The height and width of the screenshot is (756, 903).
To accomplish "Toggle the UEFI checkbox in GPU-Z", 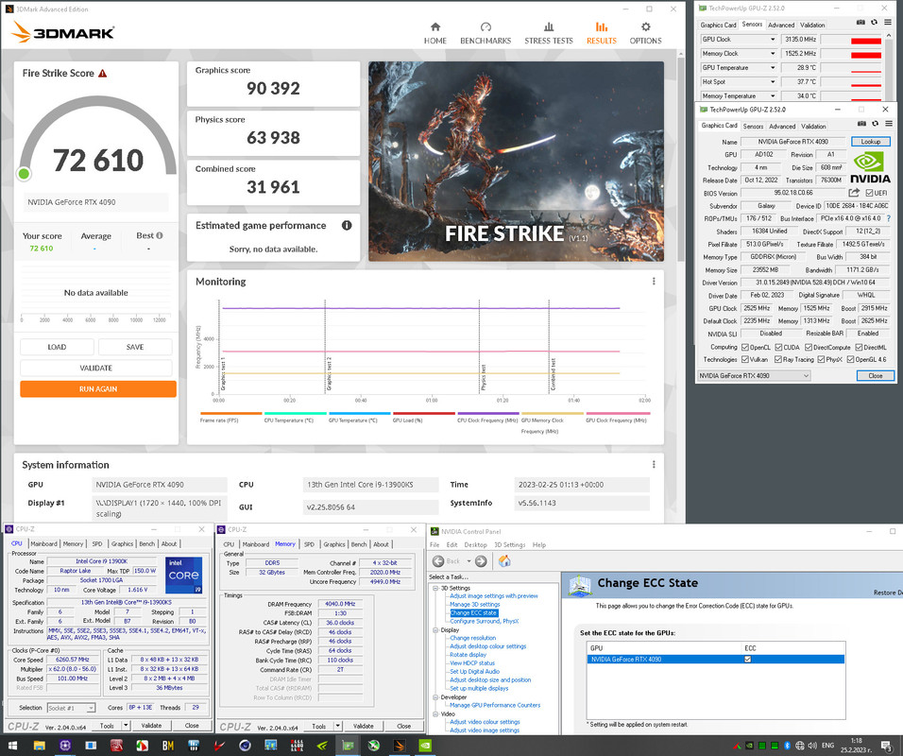I will coord(870,193).
